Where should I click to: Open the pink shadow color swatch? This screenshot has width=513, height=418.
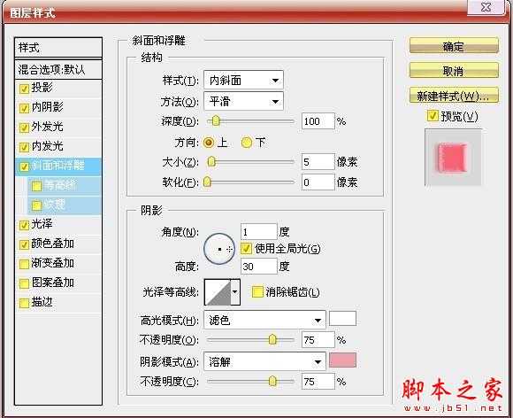[x=342, y=360]
